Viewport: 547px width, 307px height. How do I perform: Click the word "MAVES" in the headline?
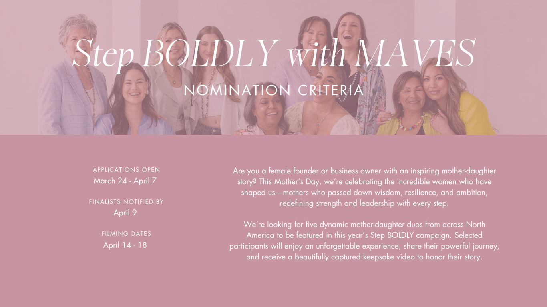click(x=415, y=53)
